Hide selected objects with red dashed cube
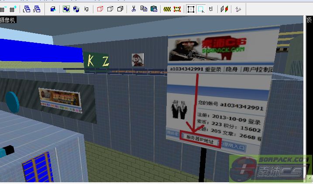 [x=100, y=9]
